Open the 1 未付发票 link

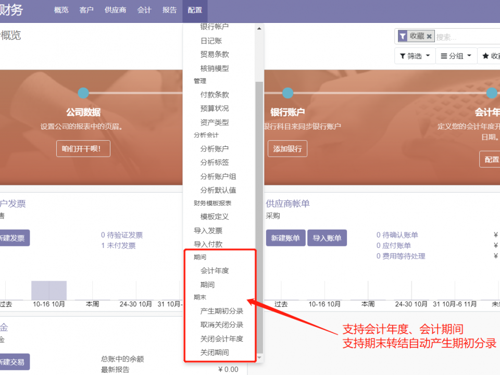pyautogui.click(x=118, y=245)
